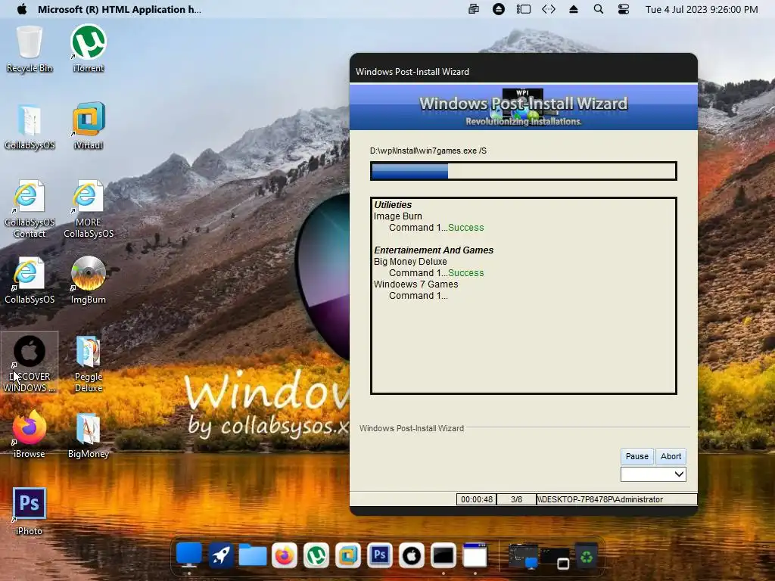
Task: Click the elapsed time 00:00:48 in status bar
Action: (477, 499)
